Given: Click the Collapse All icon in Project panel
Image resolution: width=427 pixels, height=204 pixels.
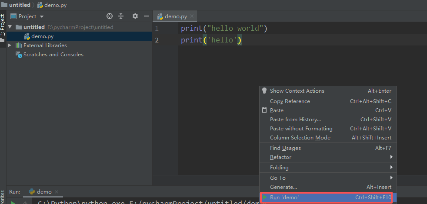Looking at the screenshot, I should coord(121,16).
